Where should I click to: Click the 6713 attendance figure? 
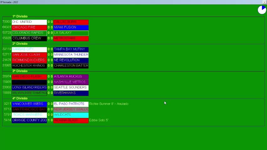(8, 109)
